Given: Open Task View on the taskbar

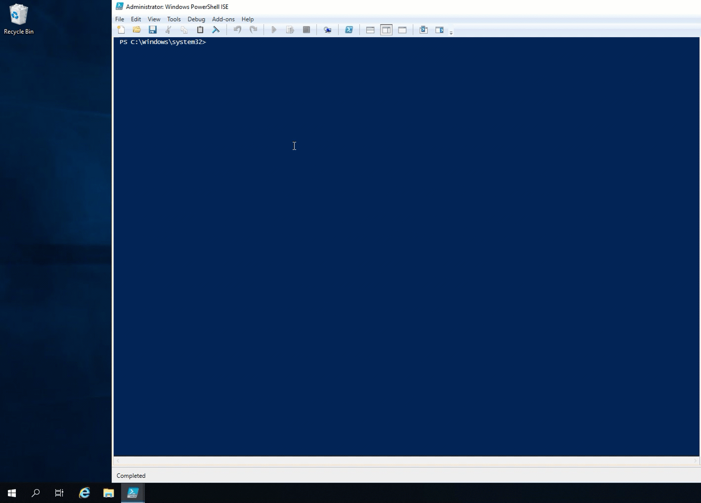Looking at the screenshot, I should (x=59, y=493).
